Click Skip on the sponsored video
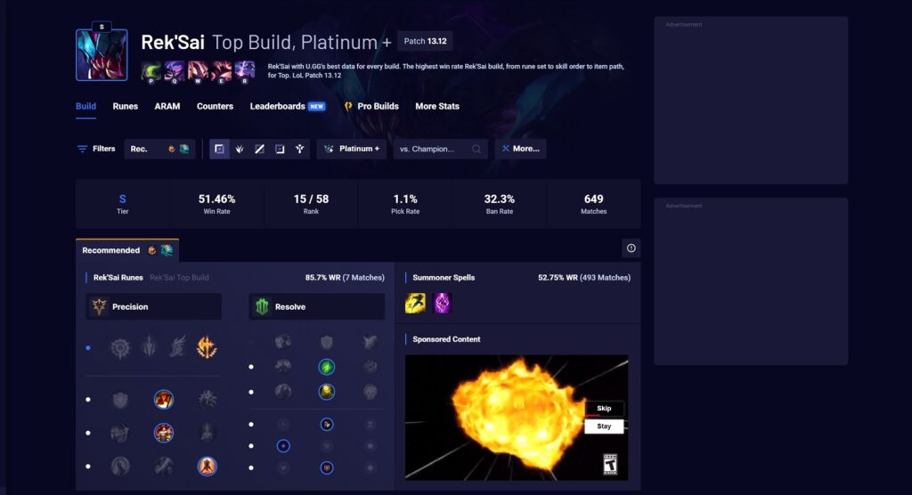Screen dimensions: 912x495 point(604,409)
